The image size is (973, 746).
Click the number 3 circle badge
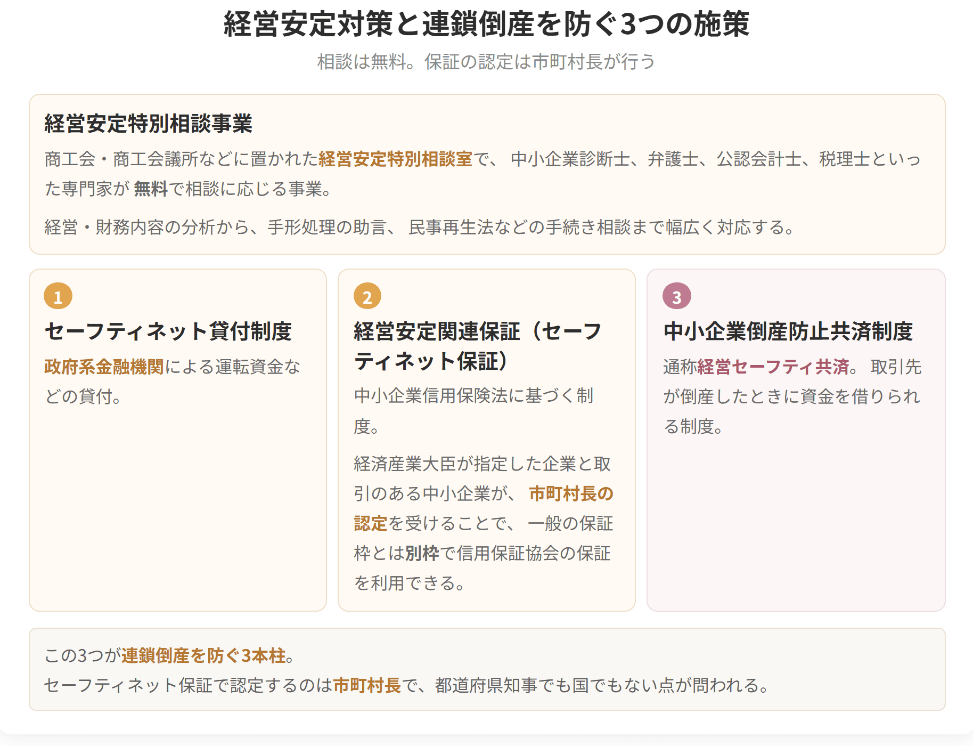coord(676,296)
